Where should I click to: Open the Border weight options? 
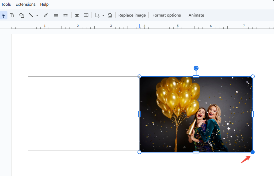click(x=55, y=15)
